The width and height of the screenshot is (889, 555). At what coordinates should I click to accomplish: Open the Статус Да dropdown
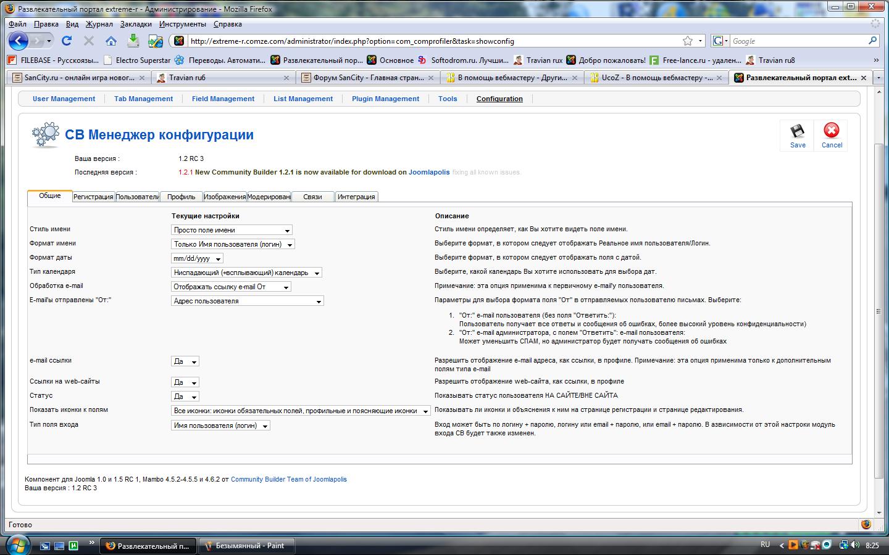click(185, 397)
